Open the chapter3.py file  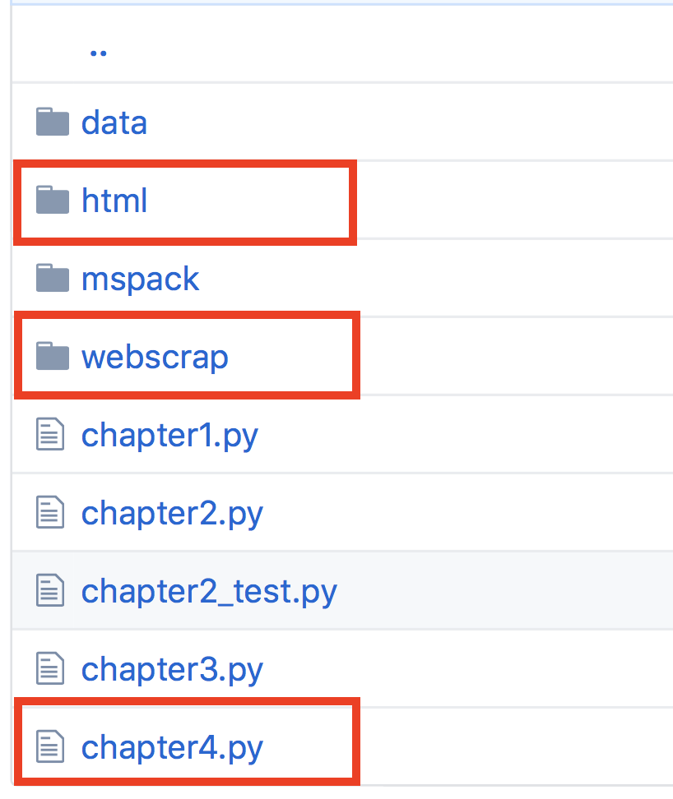(171, 668)
